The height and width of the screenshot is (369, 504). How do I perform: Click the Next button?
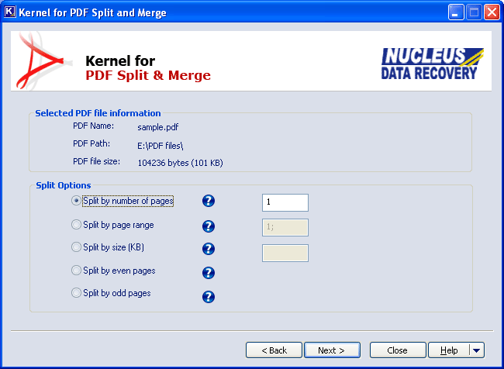331,350
